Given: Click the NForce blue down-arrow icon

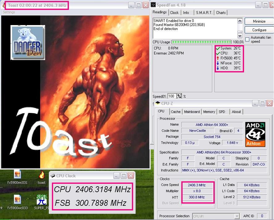Looking at the screenshot, I should 218,63.
